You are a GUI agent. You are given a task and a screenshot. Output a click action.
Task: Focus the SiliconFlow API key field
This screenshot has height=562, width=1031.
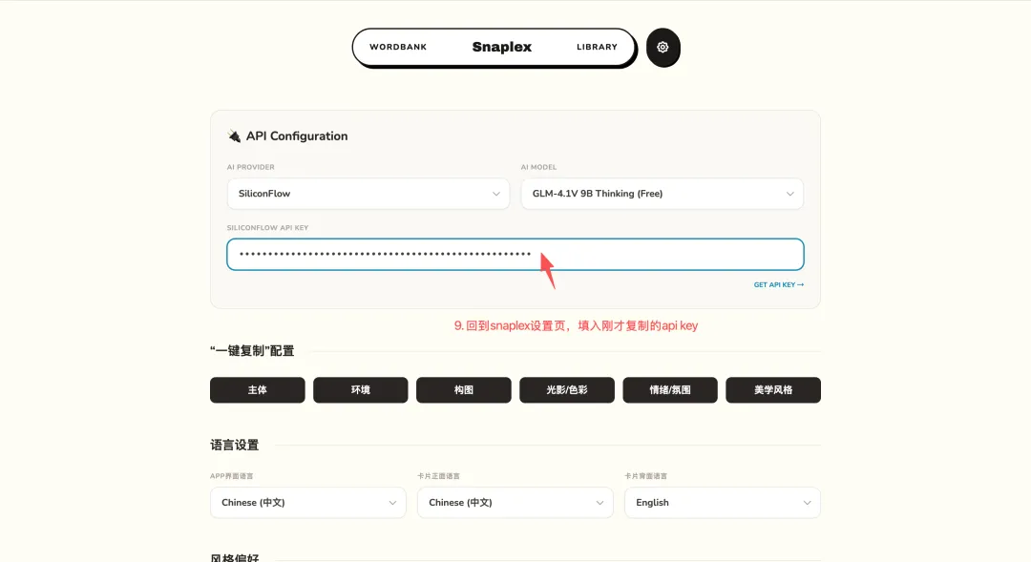tap(515, 255)
